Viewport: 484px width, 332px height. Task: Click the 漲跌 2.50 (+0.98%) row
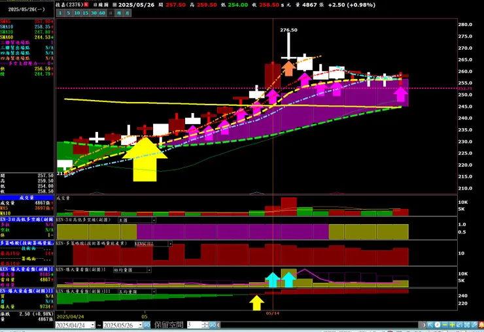click(27, 314)
